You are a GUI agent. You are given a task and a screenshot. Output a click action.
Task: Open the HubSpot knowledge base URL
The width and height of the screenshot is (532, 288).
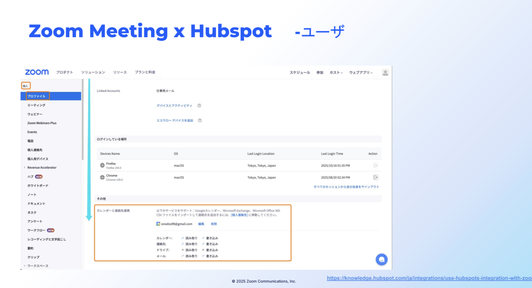tap(429, 278)
